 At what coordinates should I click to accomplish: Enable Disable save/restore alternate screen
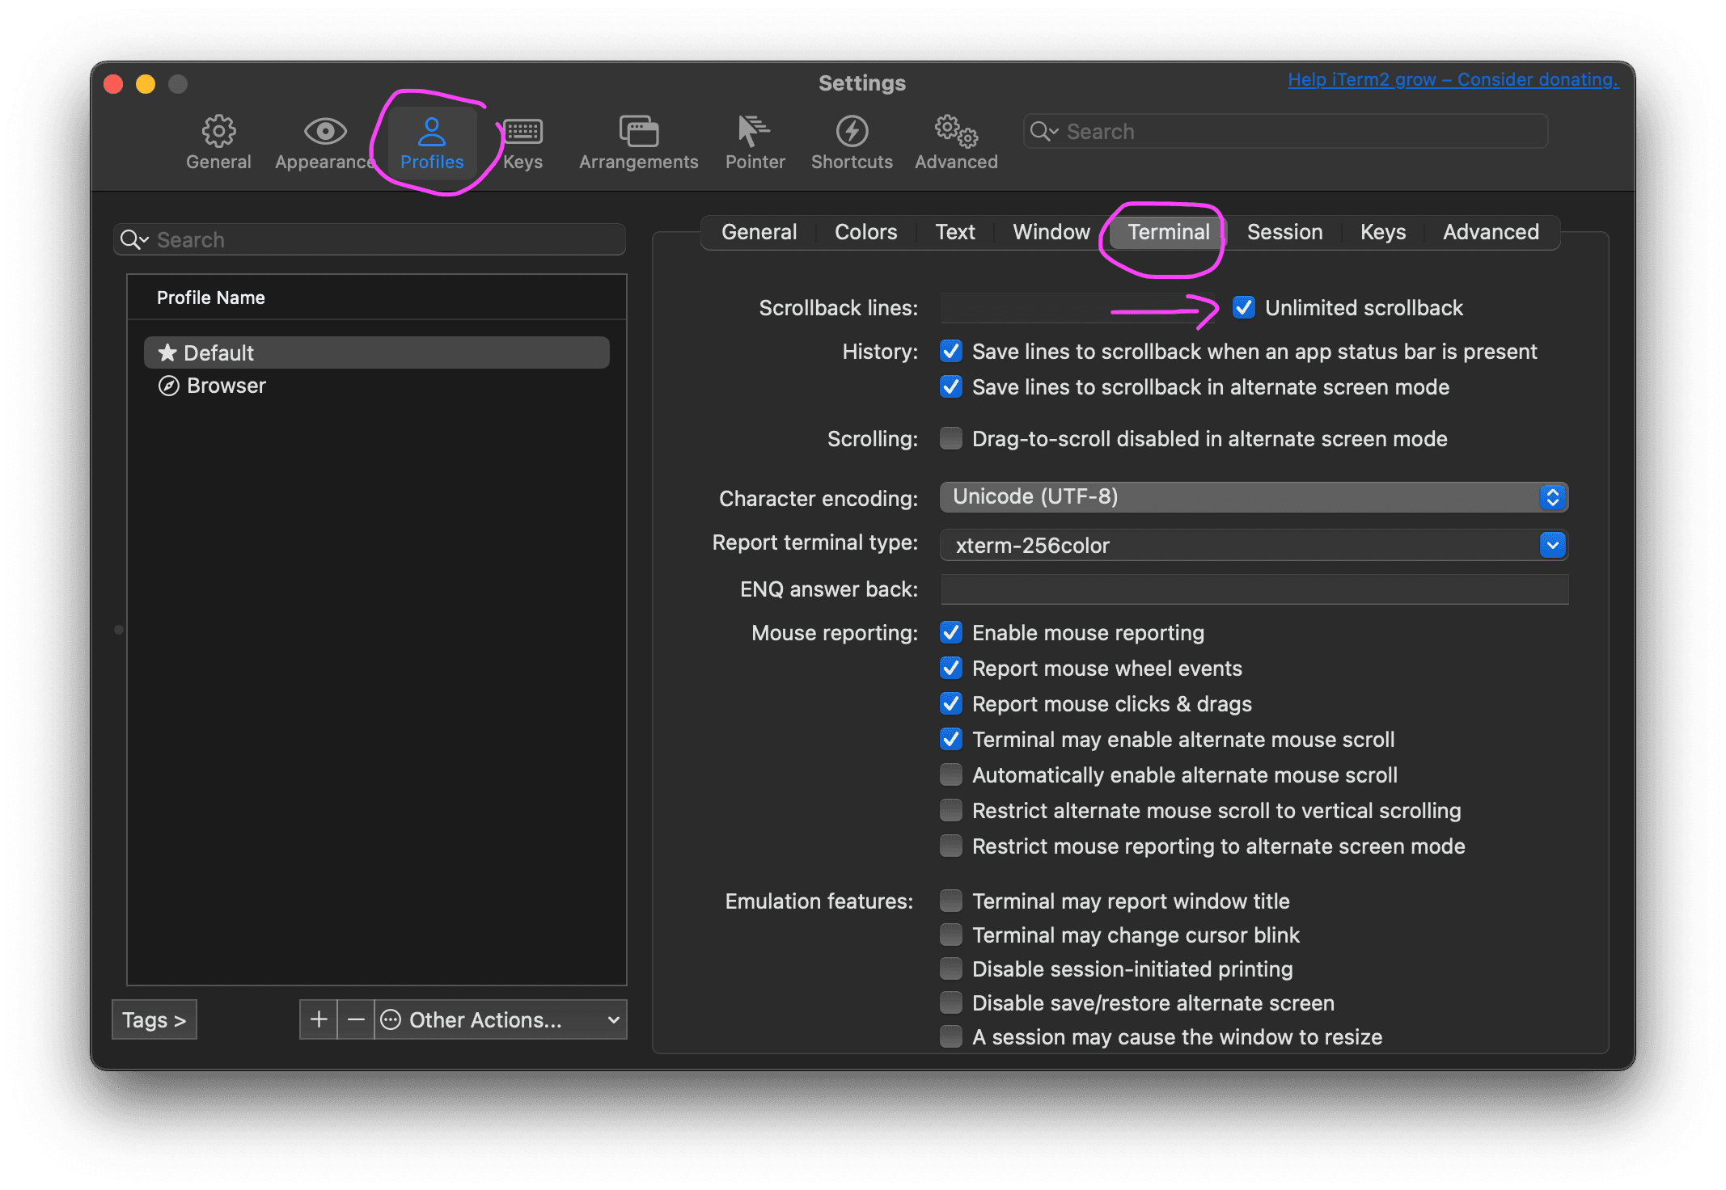tap(951, 1002)
